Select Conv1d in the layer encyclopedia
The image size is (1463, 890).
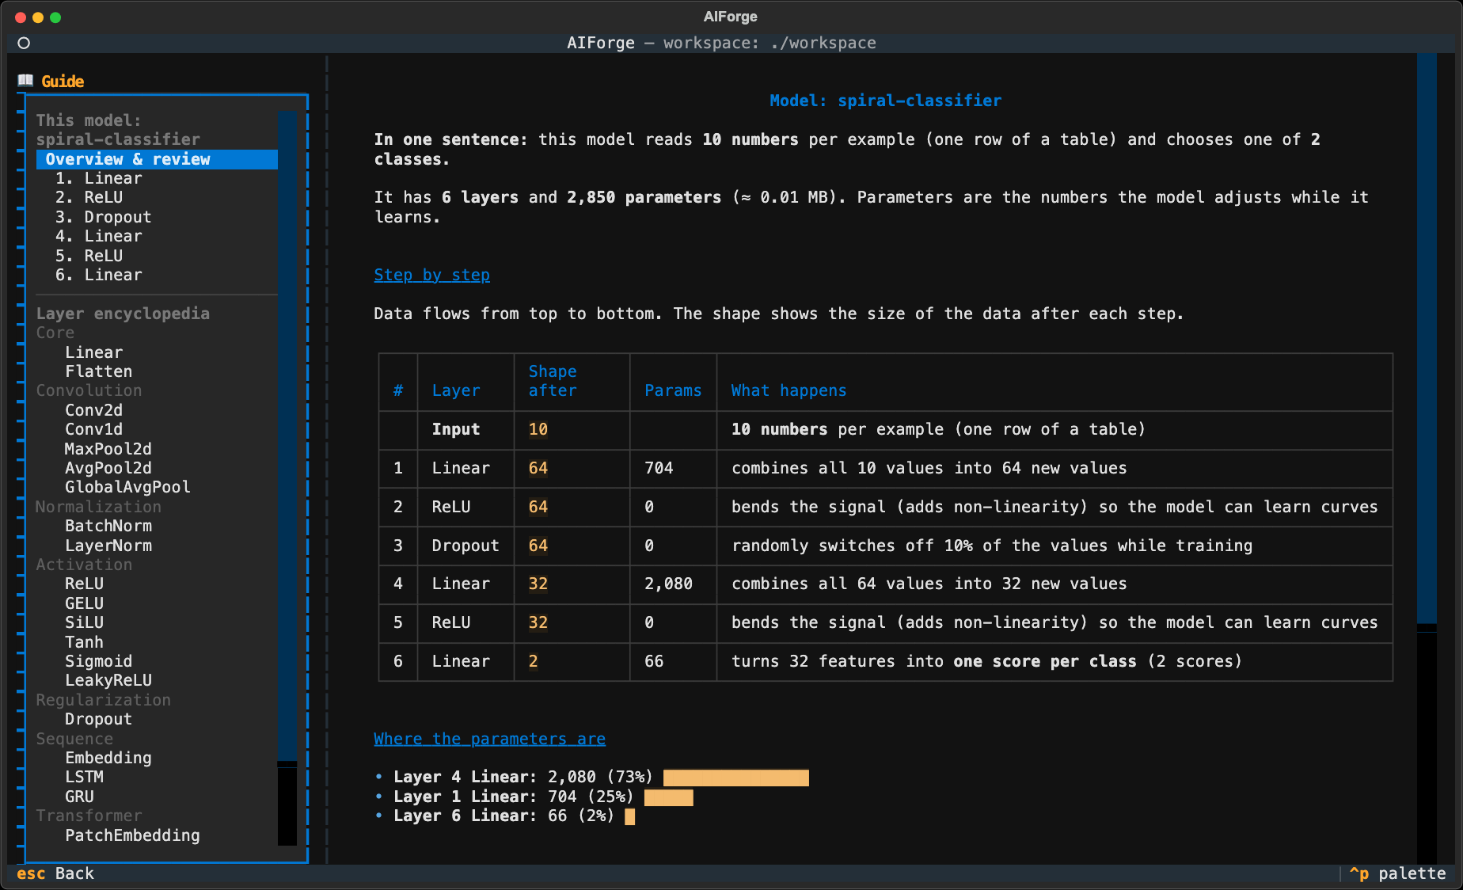point(94,429)
